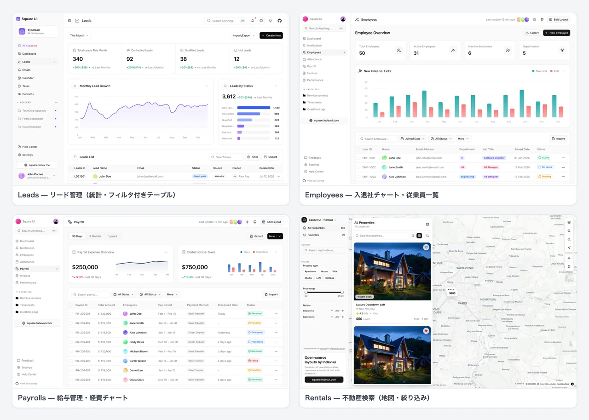
Task: Open row actions for PR-202401 payroll row
Action: [x=276, y=314]
